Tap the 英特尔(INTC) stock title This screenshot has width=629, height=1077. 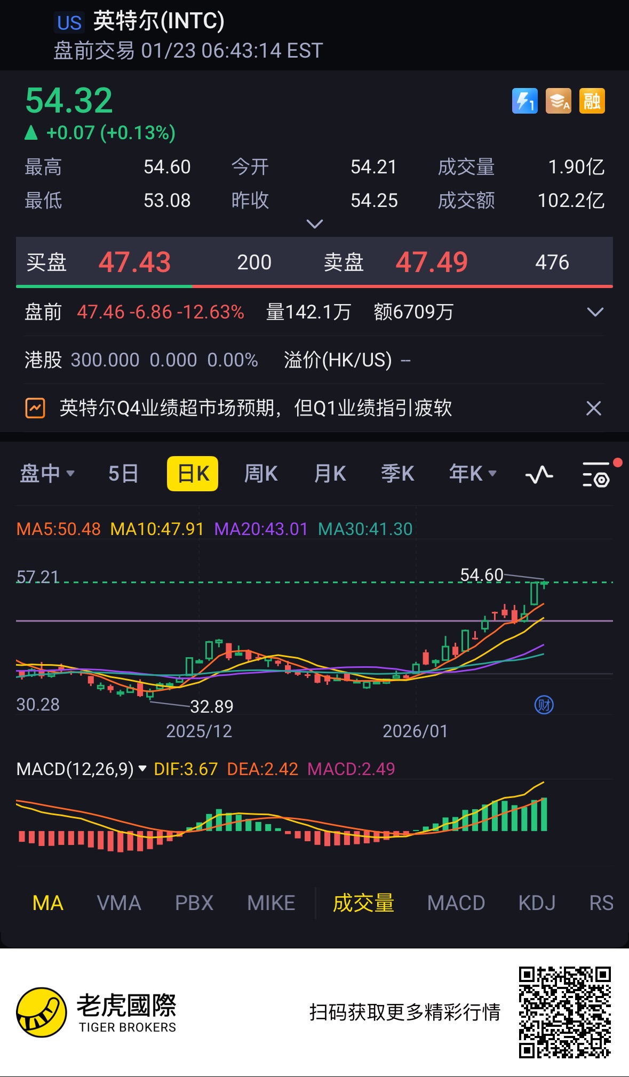pos(158,21)
